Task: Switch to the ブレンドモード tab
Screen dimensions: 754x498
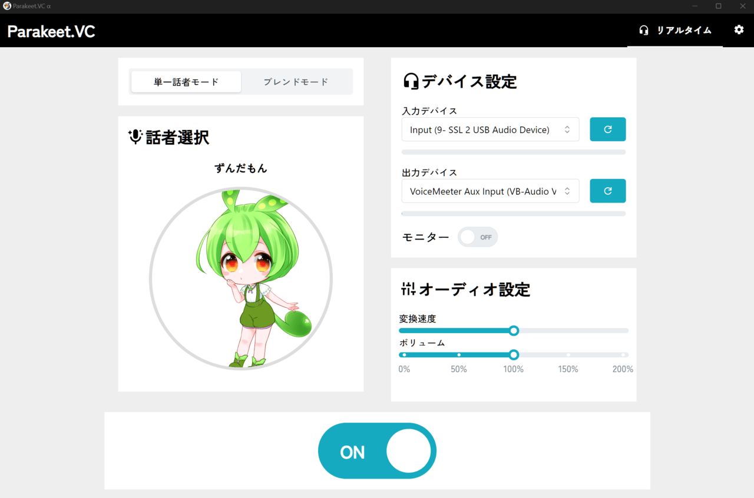Action: 296,82
